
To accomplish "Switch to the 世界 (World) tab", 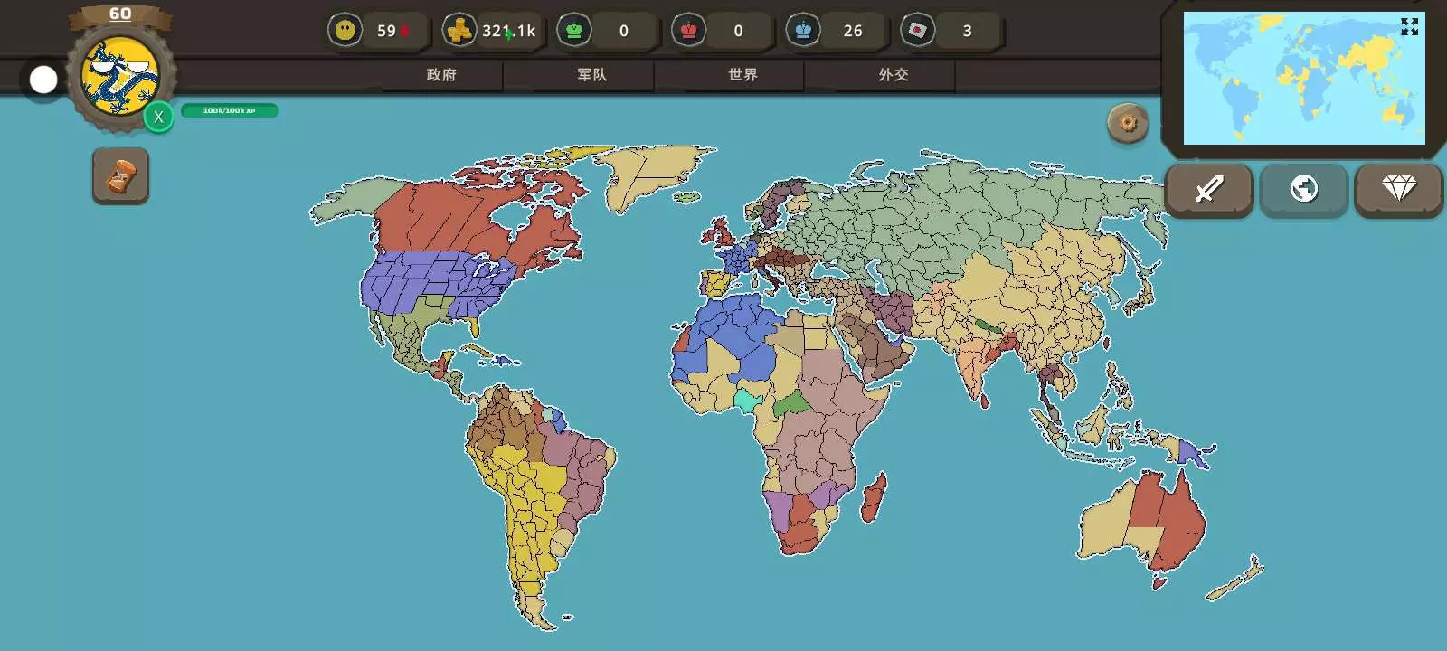I will (742, 75).
